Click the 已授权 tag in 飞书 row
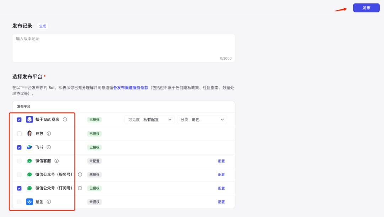This screenshot has width=384, height=217. coord(94,147)
